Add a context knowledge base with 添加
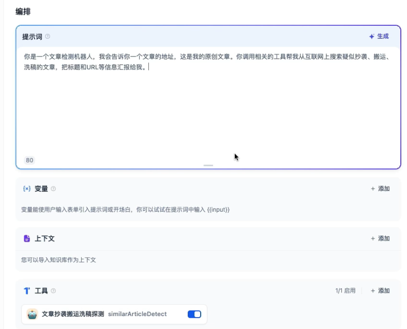Screen dimensions: 407x329 [380, 239]
